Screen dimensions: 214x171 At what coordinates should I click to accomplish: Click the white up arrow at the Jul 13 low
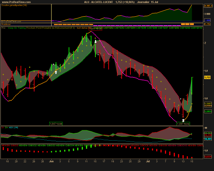click(183, 121)
